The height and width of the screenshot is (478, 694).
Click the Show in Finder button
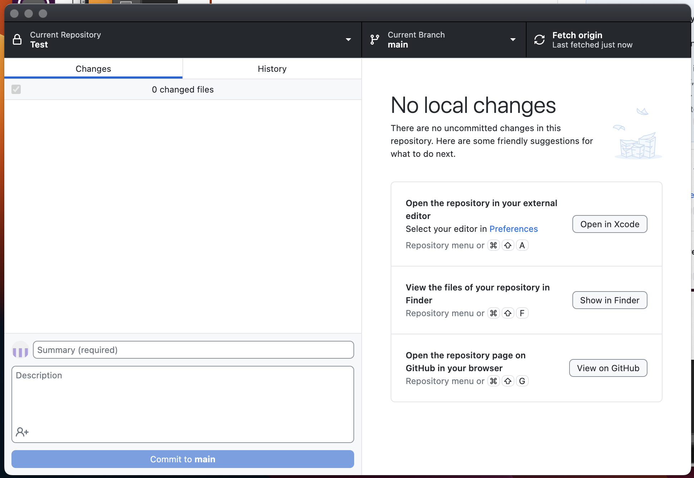(x=610, y=300)
